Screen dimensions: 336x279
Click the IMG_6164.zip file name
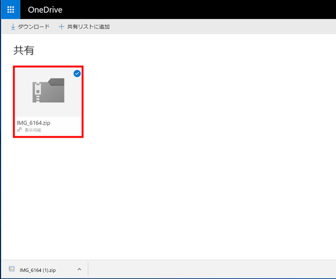coord(34,123)
